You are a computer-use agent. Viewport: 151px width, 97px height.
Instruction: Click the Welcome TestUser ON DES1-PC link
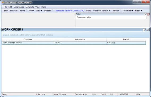pos(70,11)
